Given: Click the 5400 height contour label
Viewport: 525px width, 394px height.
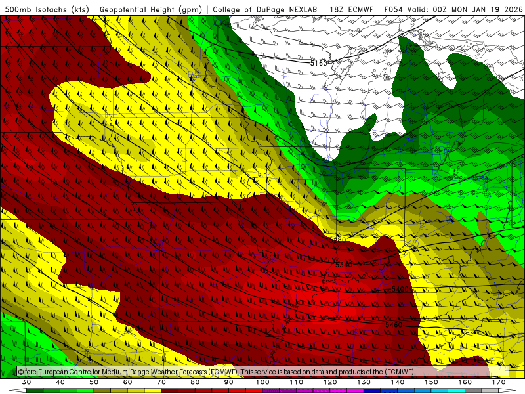Looking at the screenshot, I should click(400, 289).
